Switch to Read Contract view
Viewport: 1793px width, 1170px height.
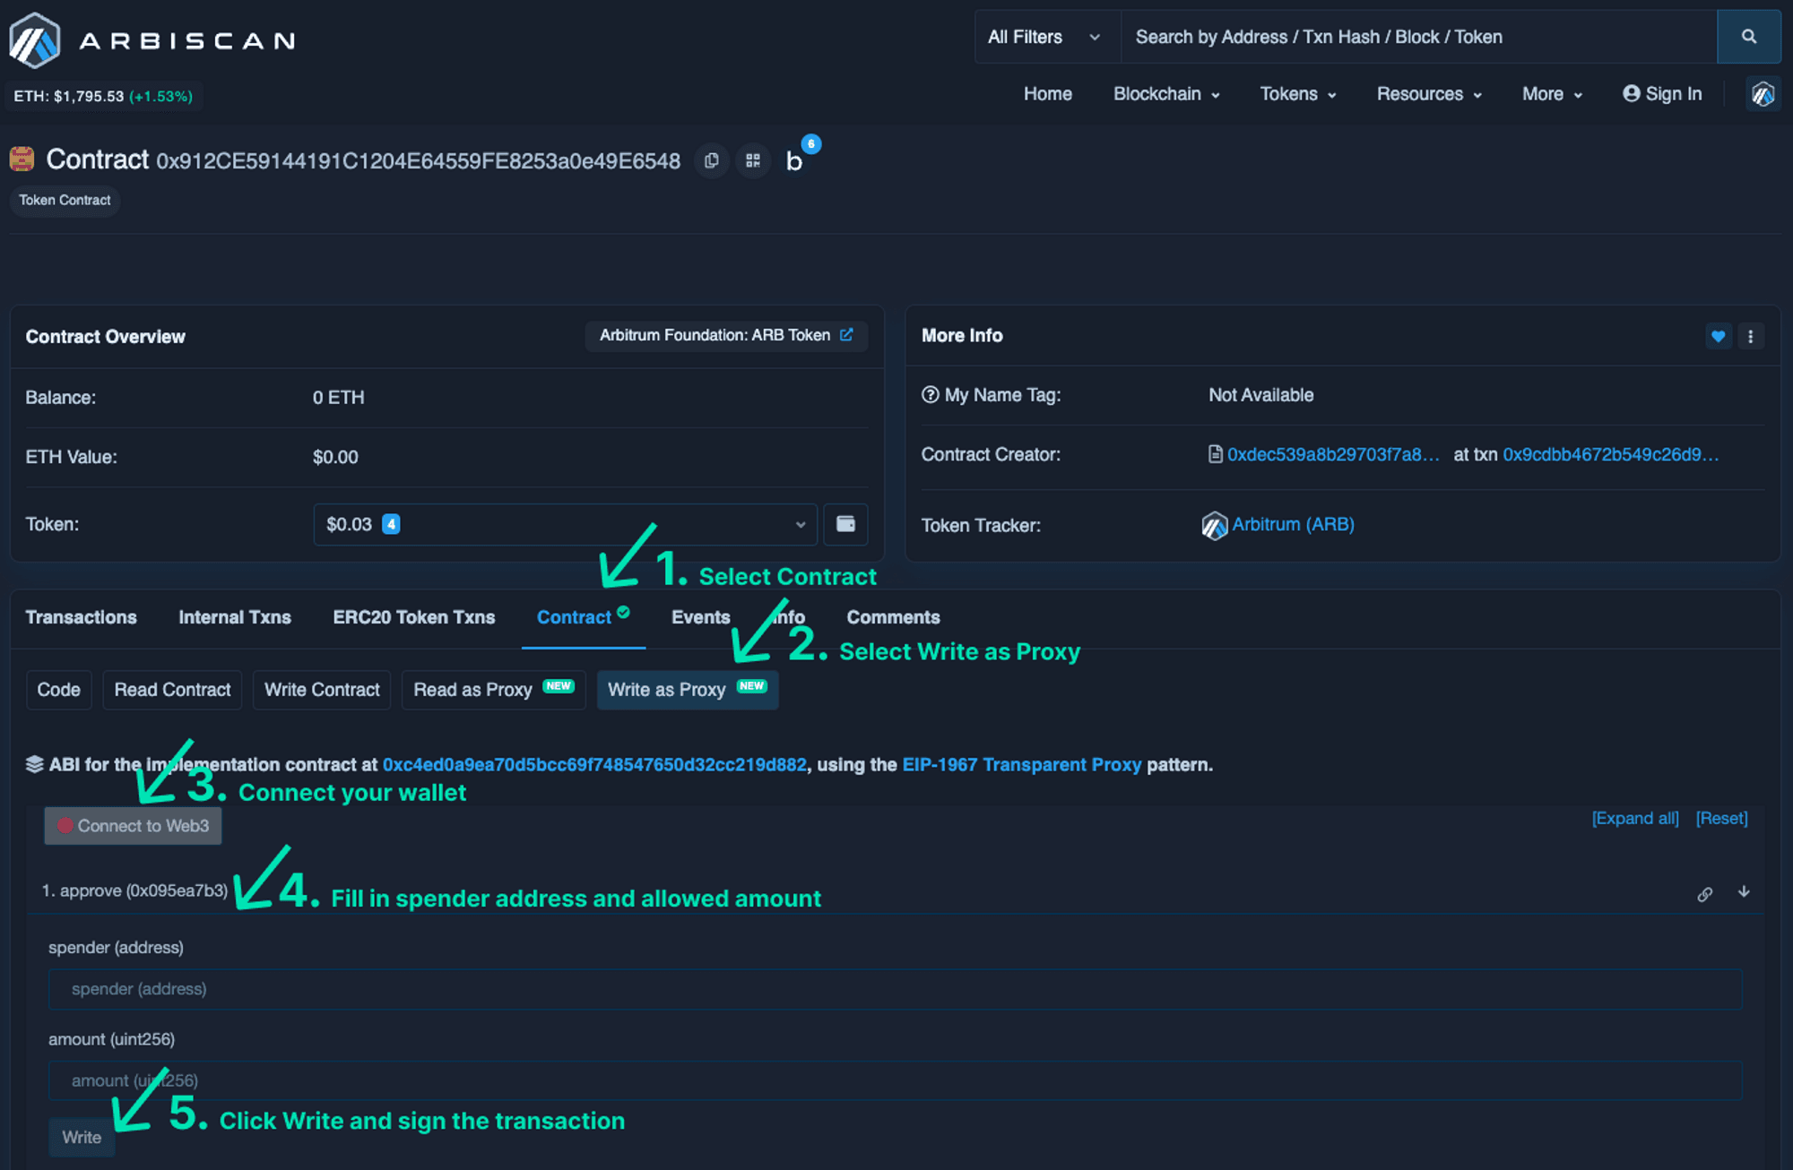pyautogui.click(x=171, y=689)
